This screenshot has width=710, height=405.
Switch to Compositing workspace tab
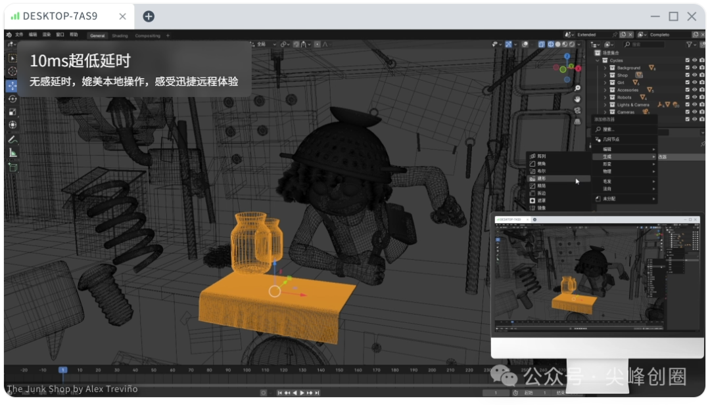coord(148,35)
